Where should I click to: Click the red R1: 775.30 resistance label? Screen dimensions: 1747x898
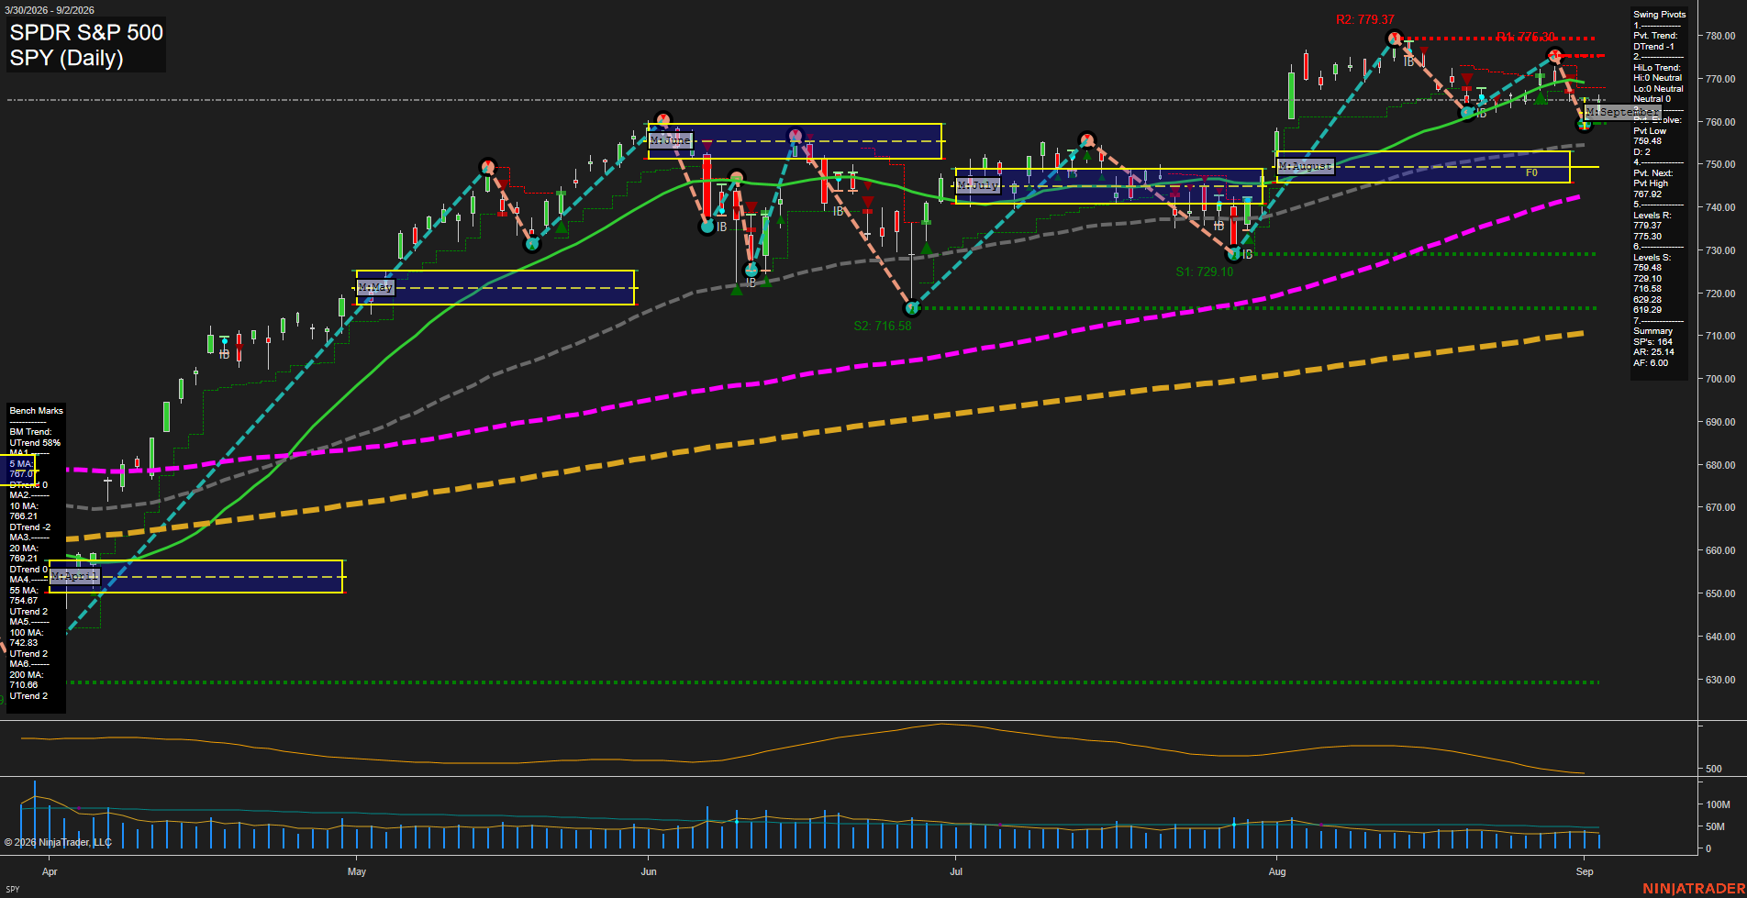point(1526,38)
